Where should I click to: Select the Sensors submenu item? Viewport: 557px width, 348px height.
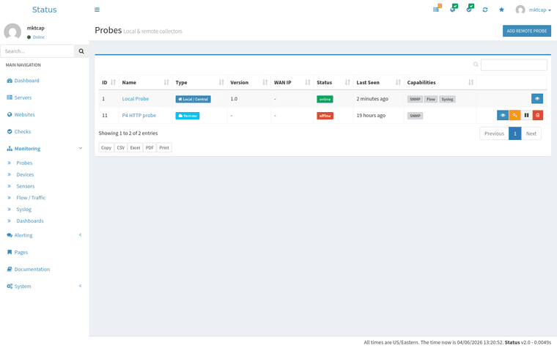[26, 186]
